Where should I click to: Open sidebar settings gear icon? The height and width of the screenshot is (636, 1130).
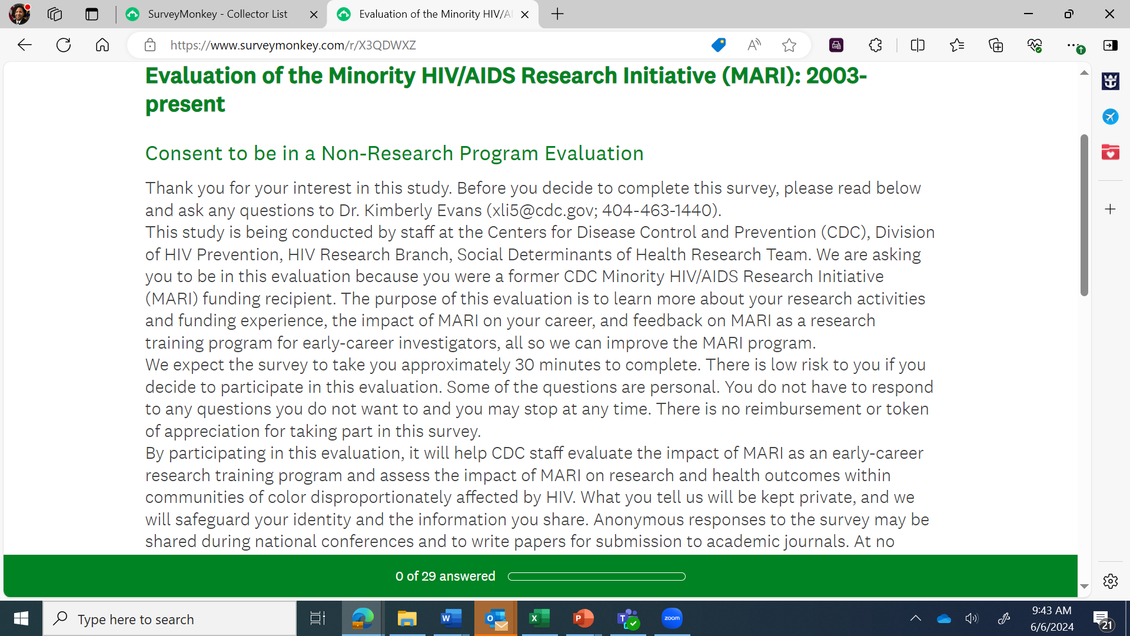[1111, 581]
